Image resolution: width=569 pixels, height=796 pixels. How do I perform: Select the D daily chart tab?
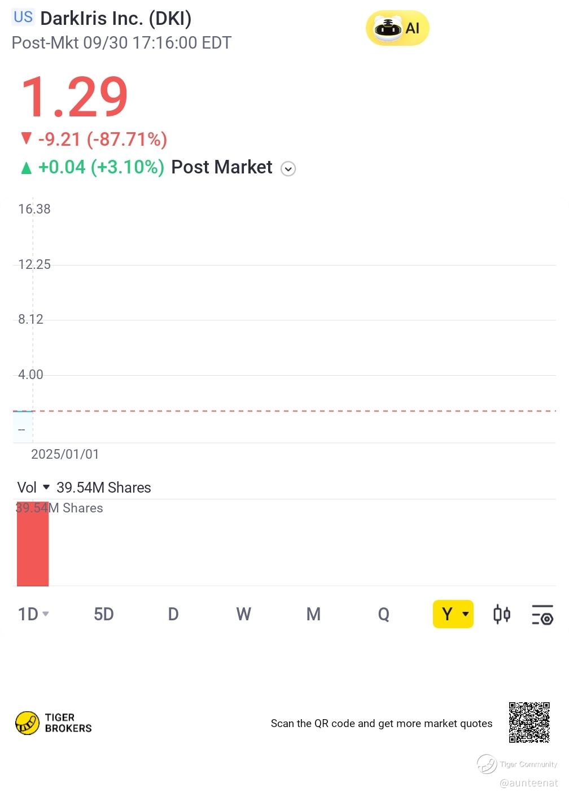coord(173,614)
